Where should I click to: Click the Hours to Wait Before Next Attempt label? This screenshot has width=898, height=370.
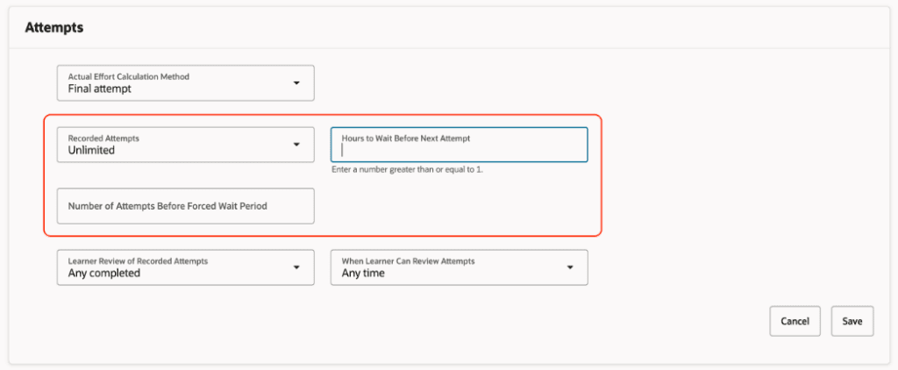coord(406,138)
